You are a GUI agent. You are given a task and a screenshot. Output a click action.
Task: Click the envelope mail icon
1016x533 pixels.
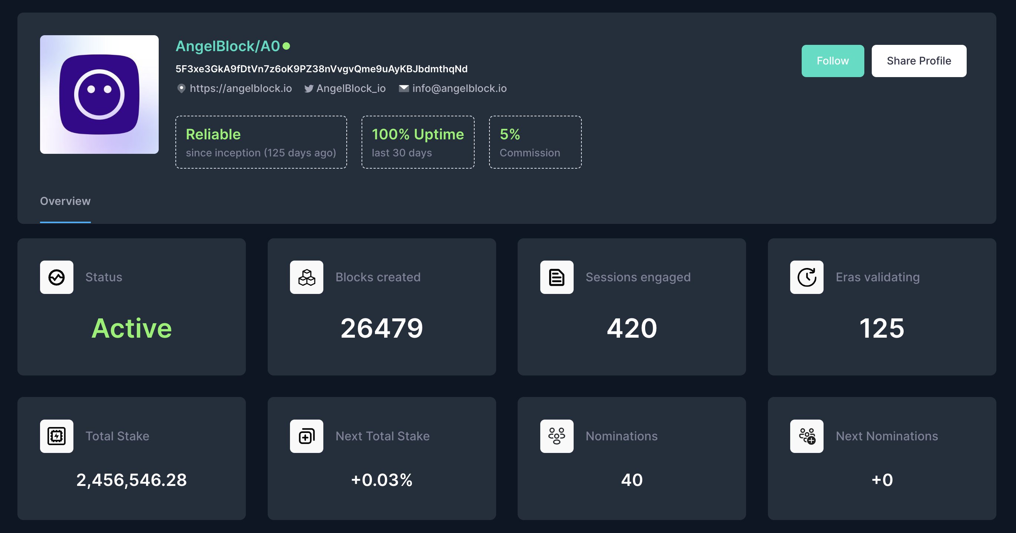pyautogui.click(x=404, y=88)
